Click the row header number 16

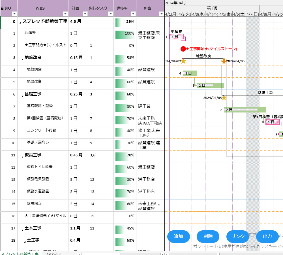pos(9,217)
